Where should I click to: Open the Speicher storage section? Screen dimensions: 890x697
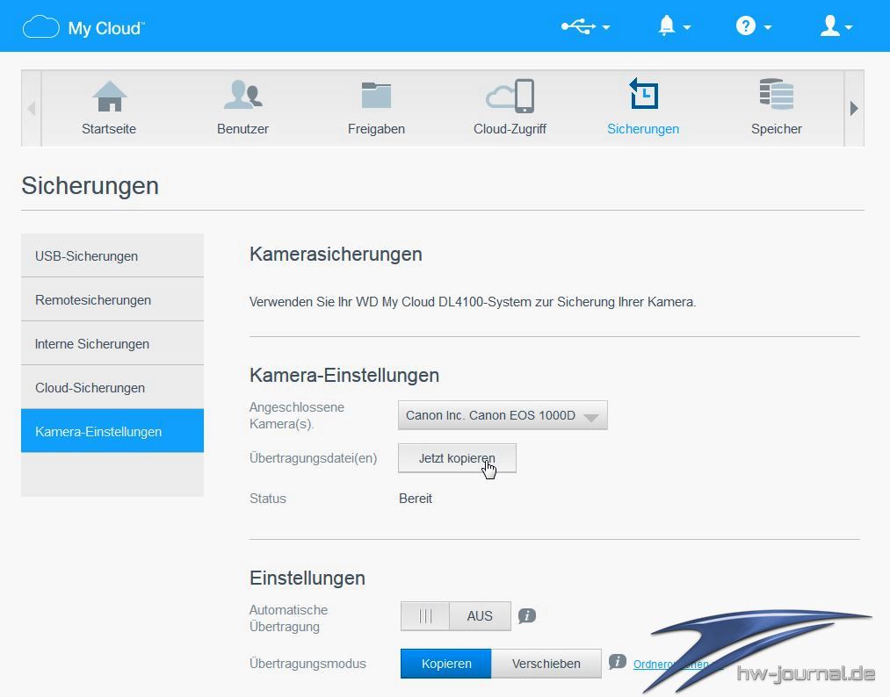click(776, 108)
